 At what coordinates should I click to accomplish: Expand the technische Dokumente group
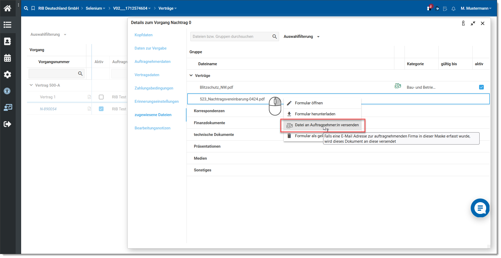coord(214,135)
